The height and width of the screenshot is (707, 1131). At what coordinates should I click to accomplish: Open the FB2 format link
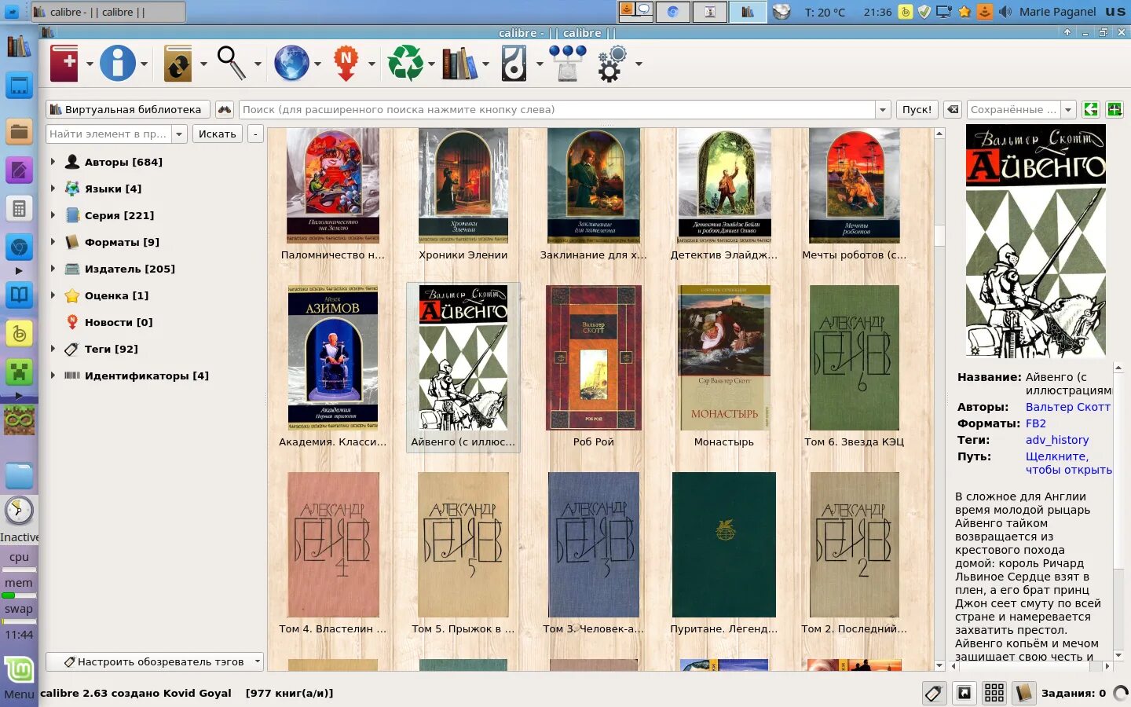1035,423
